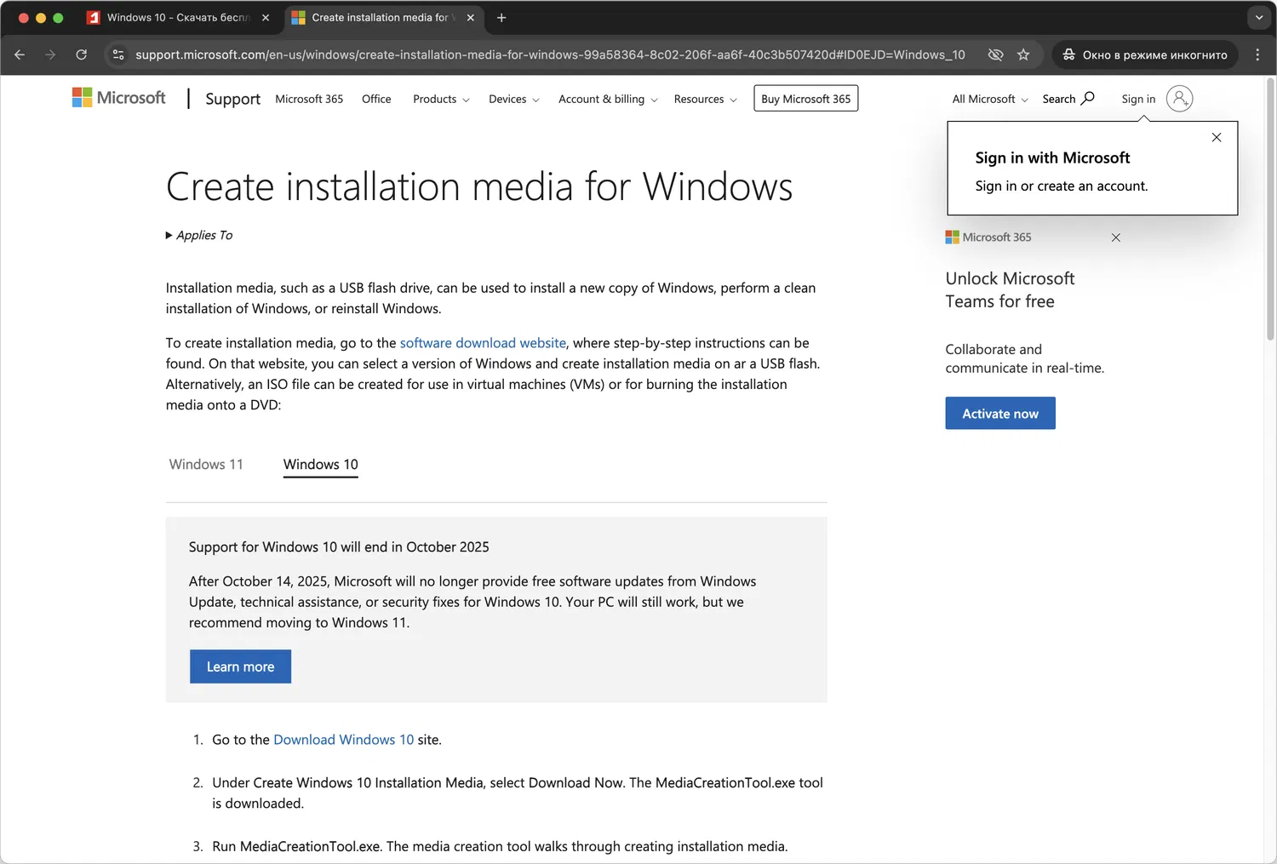Screen dimensions: 1277x864
Task: Open the Products dropdown menu
Action: [x=440, y=100]
